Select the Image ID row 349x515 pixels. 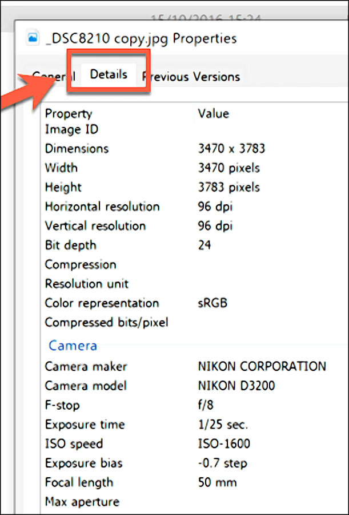tap(71, 129)
